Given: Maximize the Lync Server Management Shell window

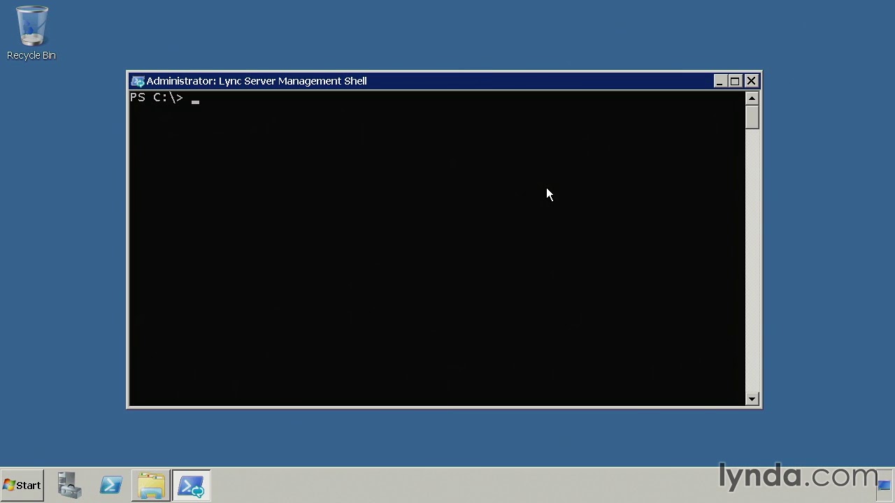Looking at the screenshot, I should (735, 81).
